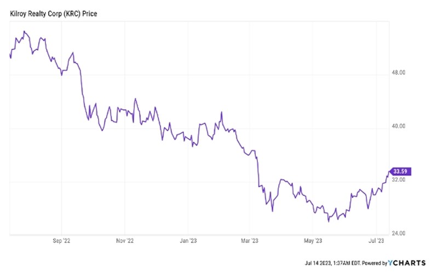Image resolution: width=438 pixels, height=273 pixels.
Task: Click the "Powered by" text
Action: coord(371,263)
